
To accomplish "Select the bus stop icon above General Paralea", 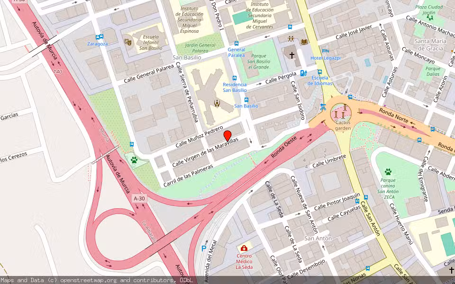I will click(x=237, y=44).
